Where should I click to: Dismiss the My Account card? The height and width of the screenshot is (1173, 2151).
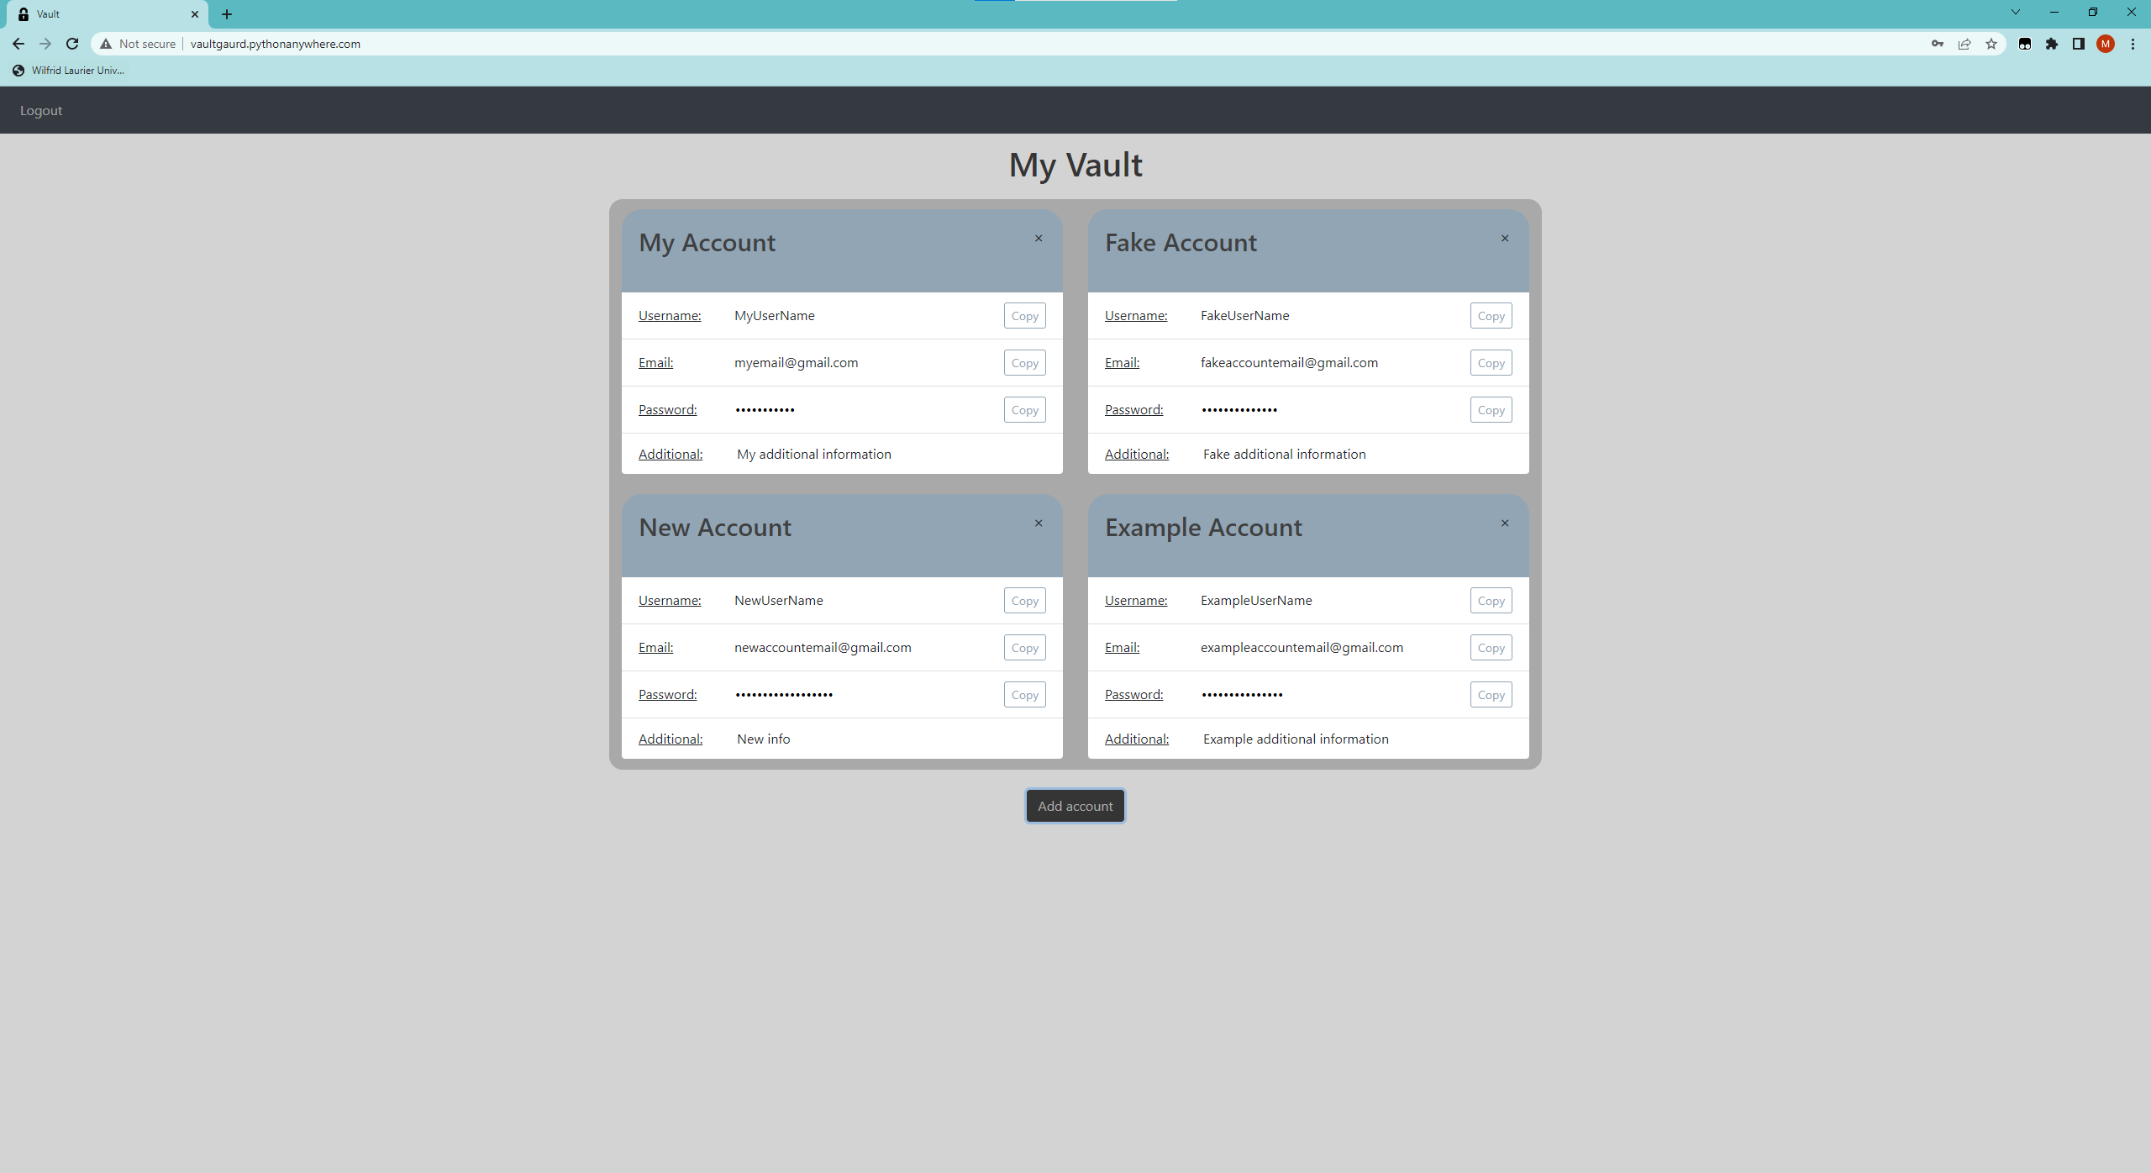(1039, 238)
